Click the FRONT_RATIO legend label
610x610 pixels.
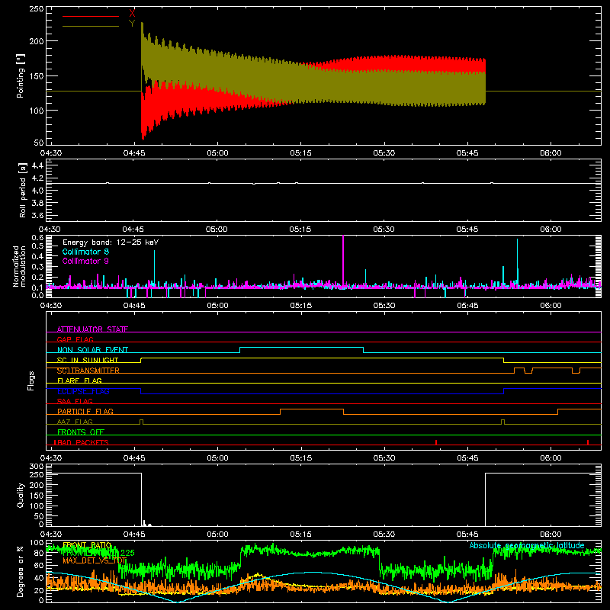[x=87, y=545]
